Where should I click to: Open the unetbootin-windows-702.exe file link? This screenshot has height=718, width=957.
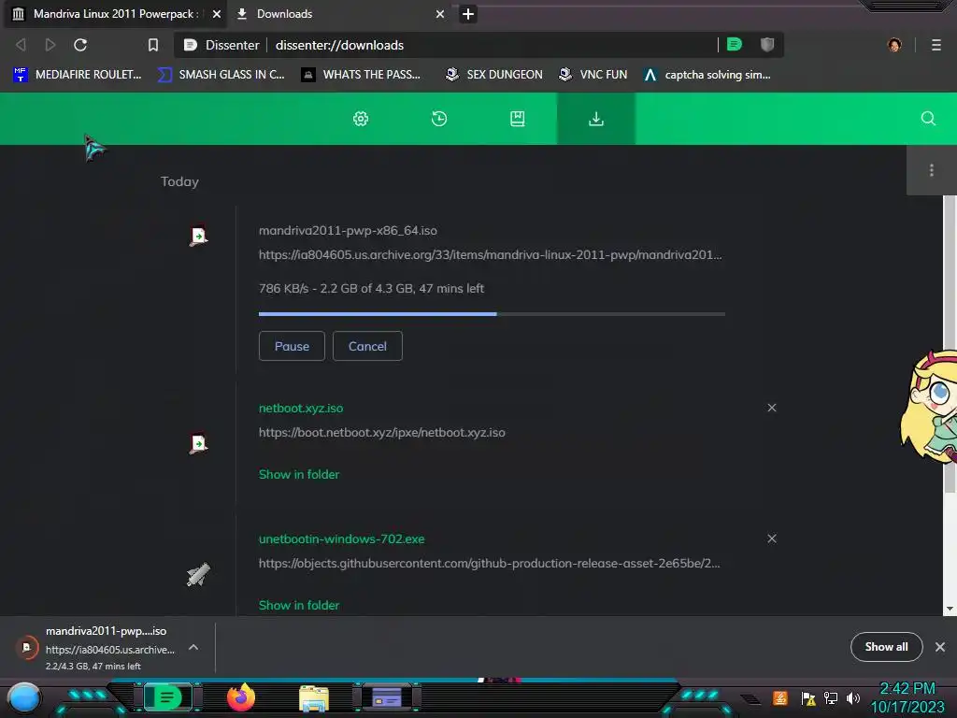click(x=342, y=539)
